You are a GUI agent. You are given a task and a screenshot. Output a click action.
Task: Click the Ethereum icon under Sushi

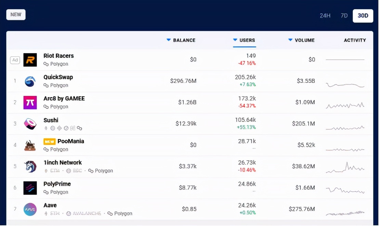pyautogui.click(x=46, y=128)
